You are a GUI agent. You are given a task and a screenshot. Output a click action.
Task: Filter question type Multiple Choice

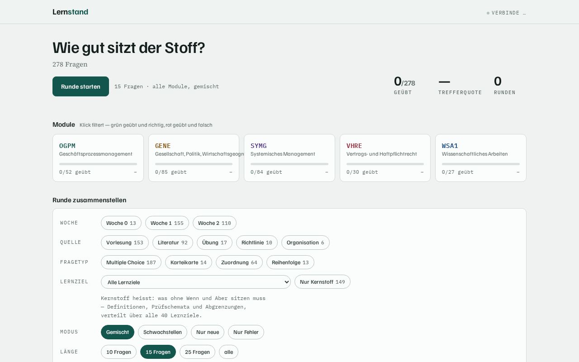pyautogui.click(x=131, y=262)
